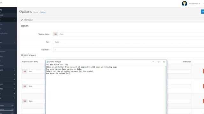Open the Type dropdown showing Radio
Screen dimensions: 204x114
click(128, 42)
